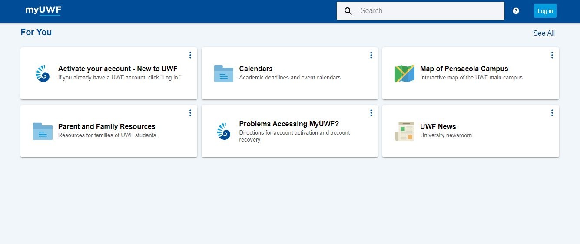The height and width of the screenshot is (244, 580).
Task: Click the For You section heading
Action: pos(36,32)
